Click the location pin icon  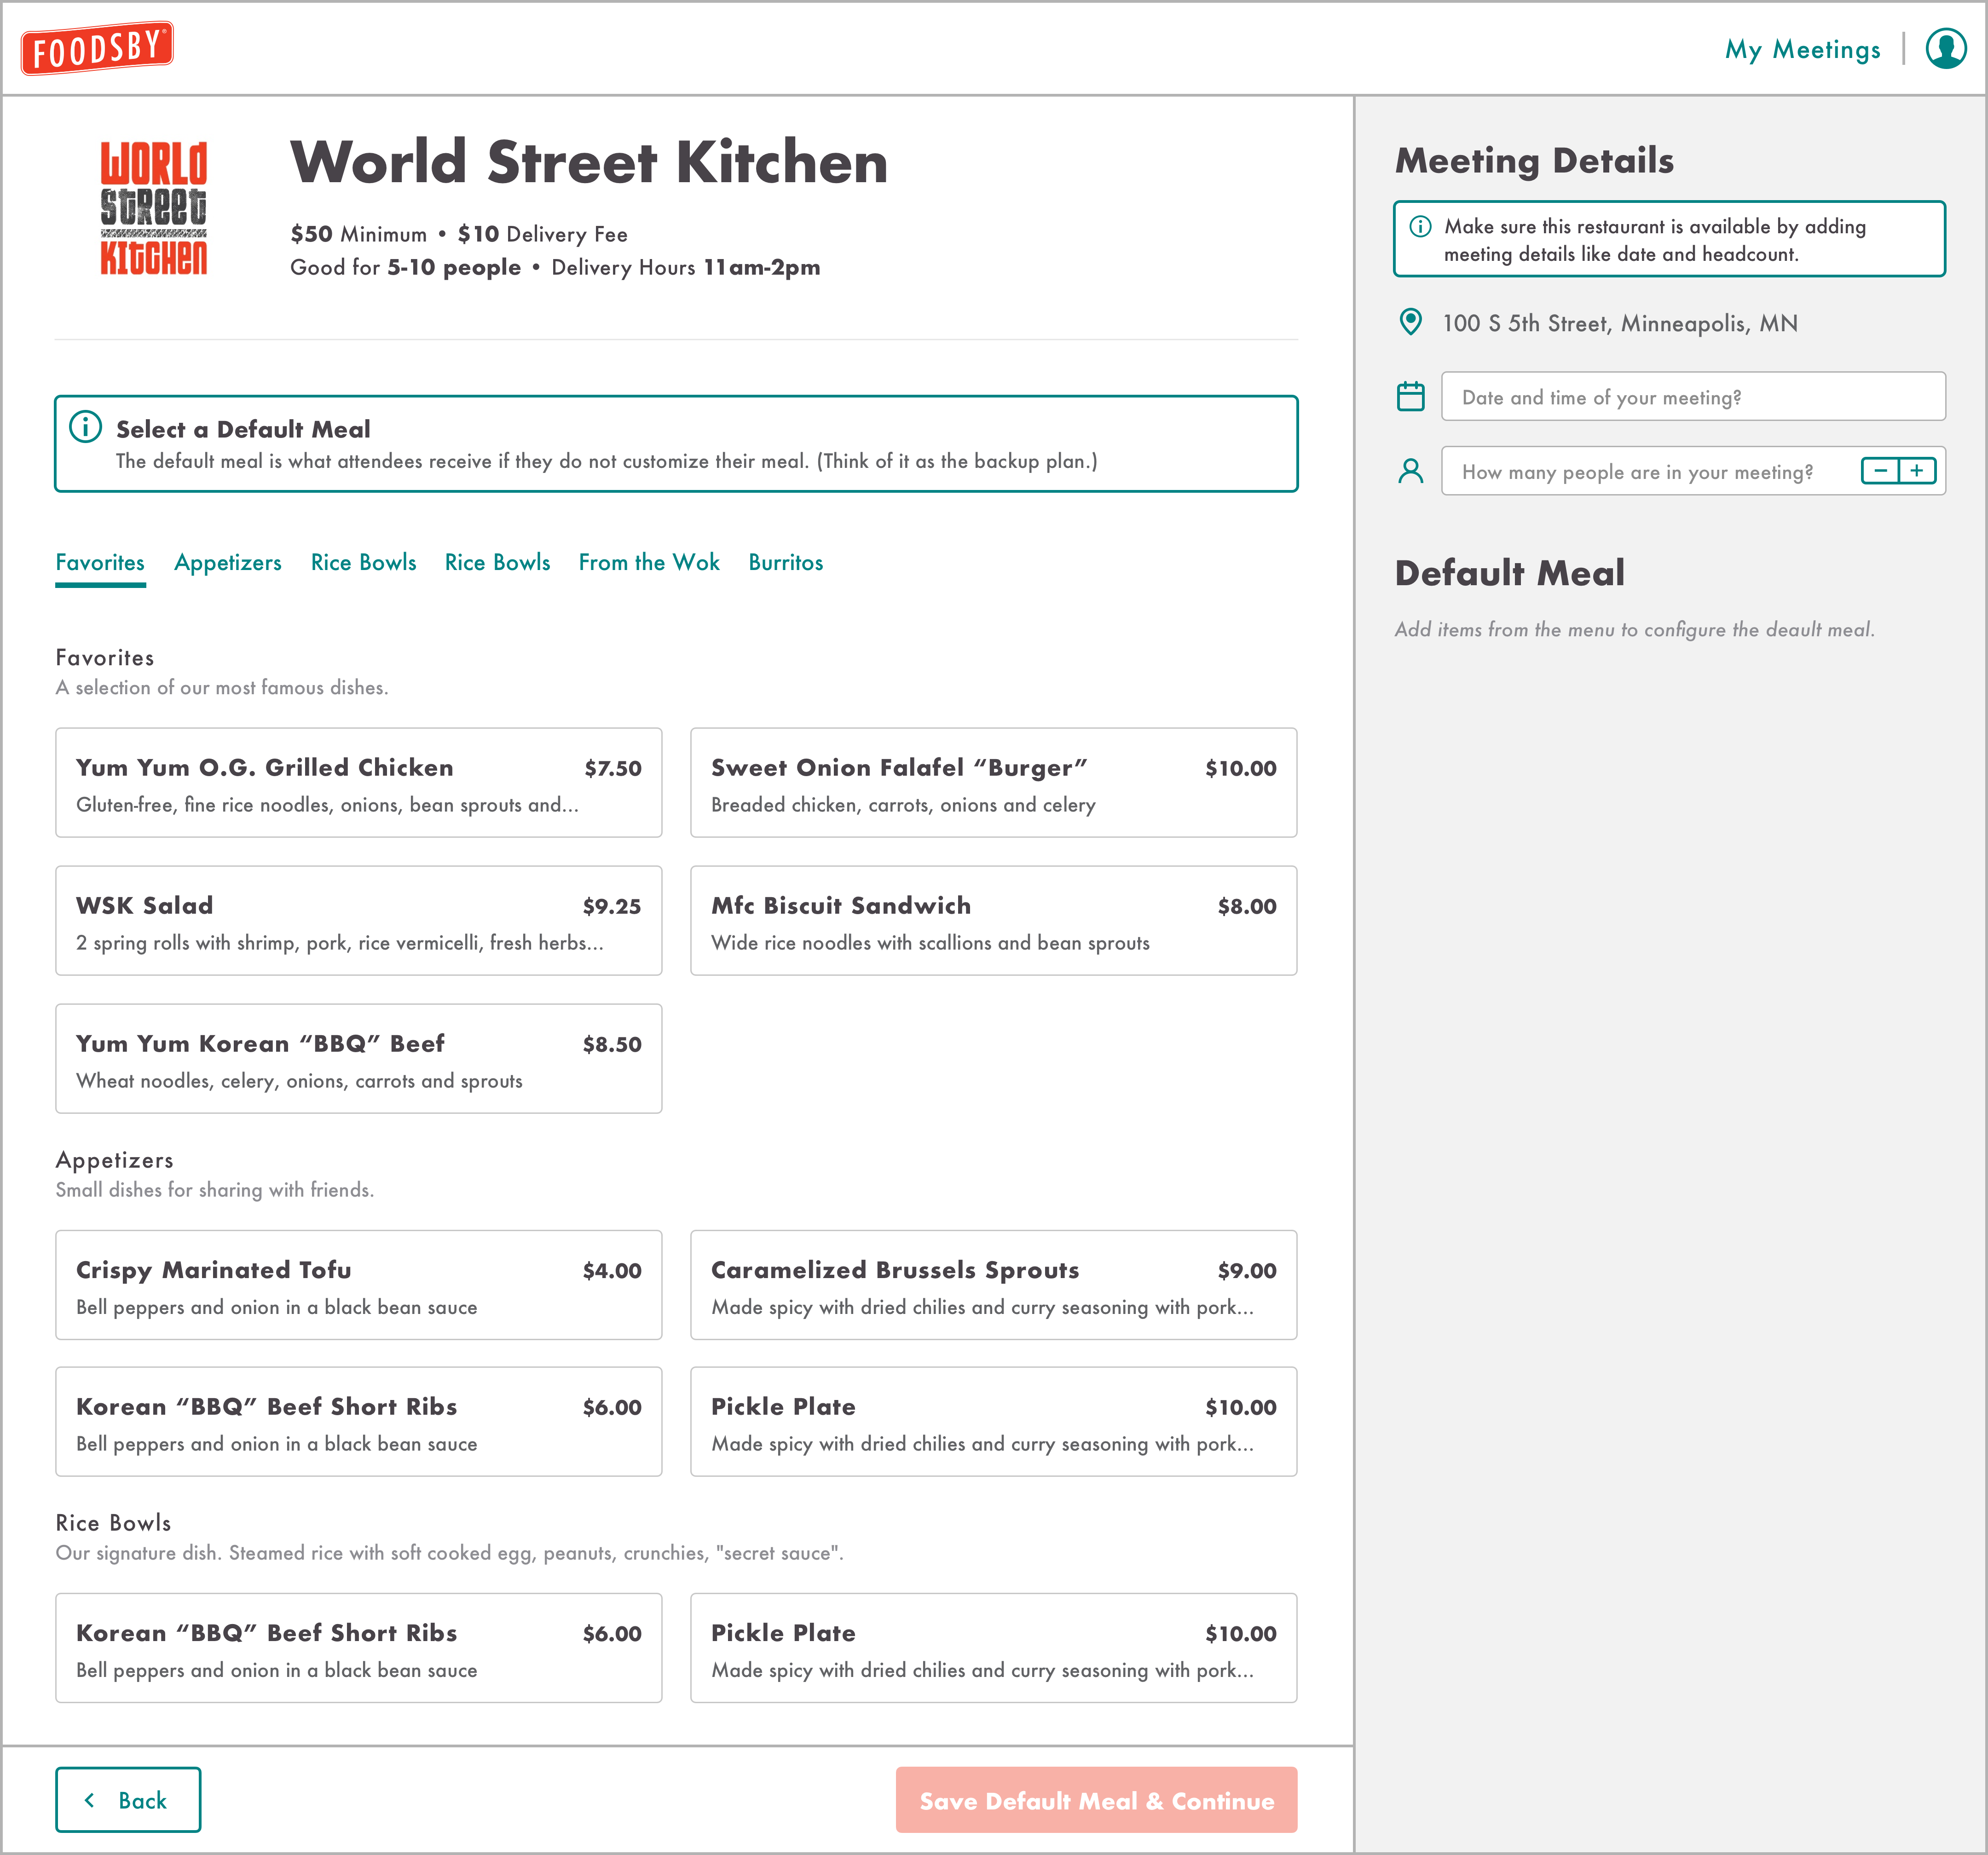tap(1410, 322)
